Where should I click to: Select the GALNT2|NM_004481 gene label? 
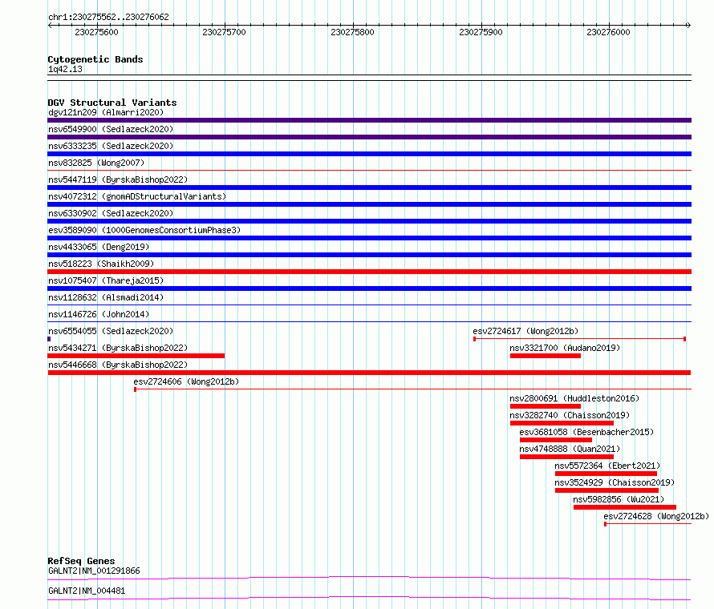click(87, 591)
